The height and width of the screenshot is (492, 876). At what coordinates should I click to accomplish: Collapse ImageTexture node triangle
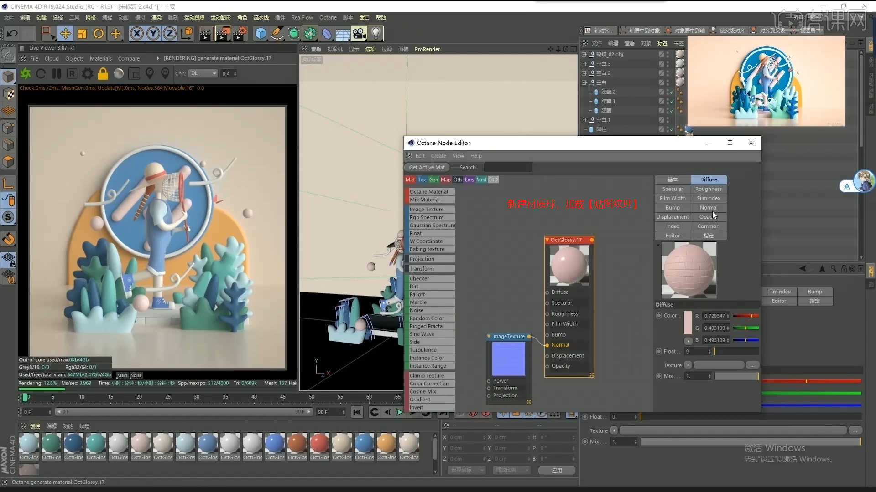[x=489, y=337]
